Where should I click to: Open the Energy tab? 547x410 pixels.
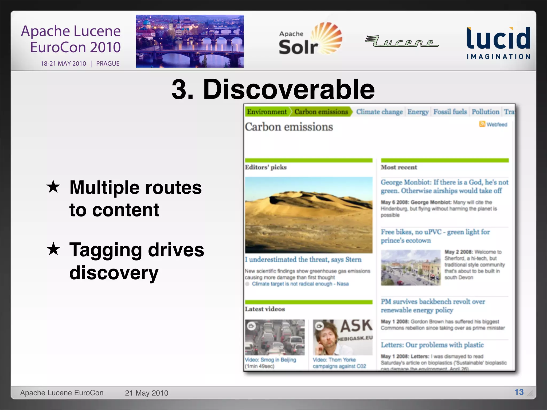(x=418, y=112)
